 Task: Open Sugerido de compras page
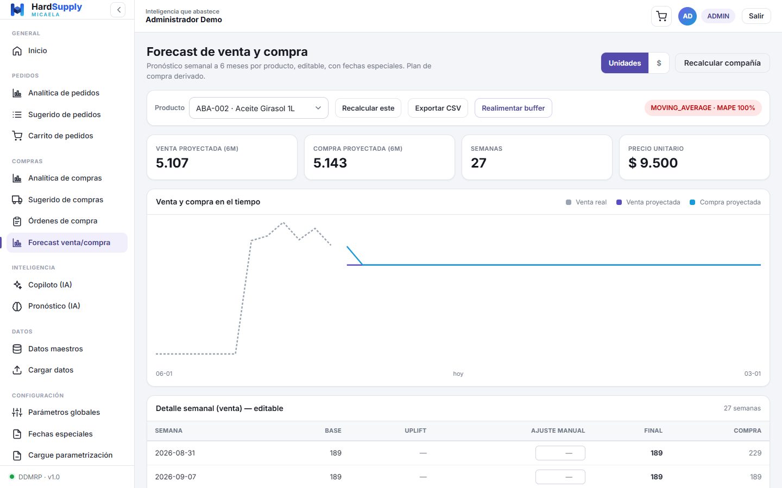(x=67, y=200)
